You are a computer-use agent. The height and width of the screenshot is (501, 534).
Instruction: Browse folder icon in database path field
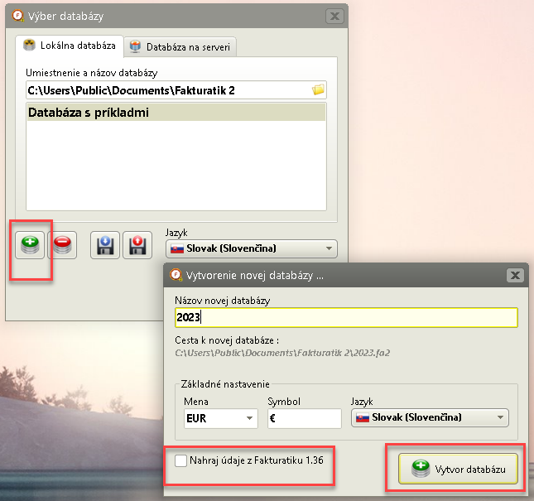pos(318,90)
